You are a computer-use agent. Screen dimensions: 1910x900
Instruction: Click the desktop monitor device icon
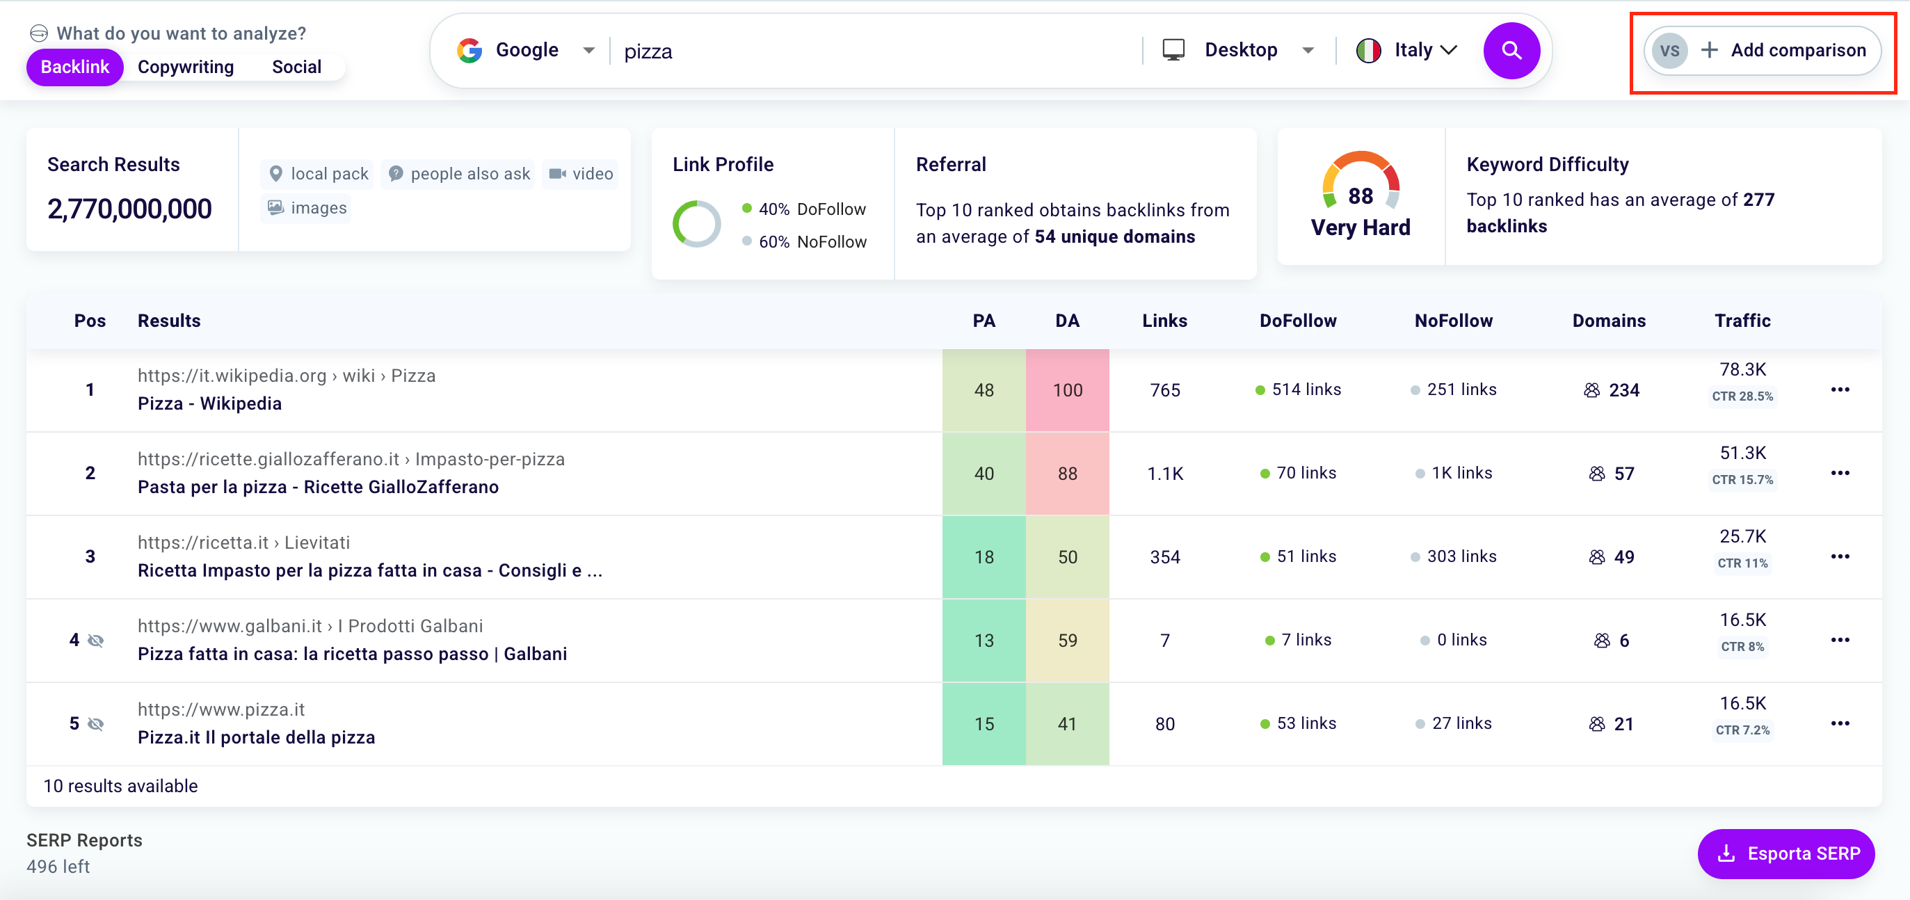point(1173,50)
